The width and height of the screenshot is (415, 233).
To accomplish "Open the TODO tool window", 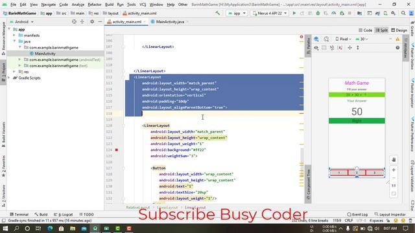I will 86,214.
